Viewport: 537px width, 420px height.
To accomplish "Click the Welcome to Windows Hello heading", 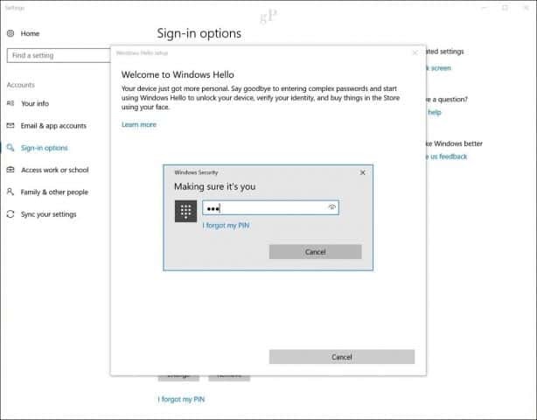I will pos(178,74).
